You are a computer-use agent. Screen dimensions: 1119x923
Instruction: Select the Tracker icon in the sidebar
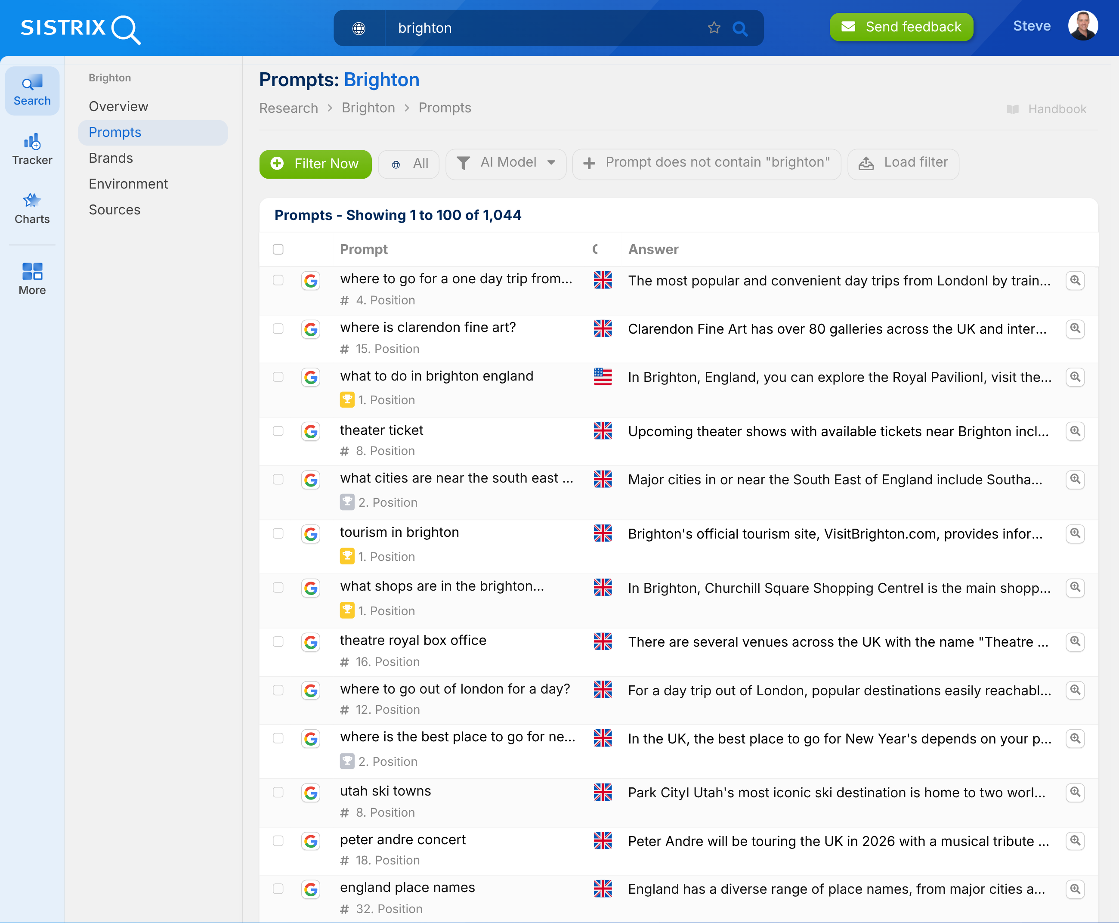point(32,149)
